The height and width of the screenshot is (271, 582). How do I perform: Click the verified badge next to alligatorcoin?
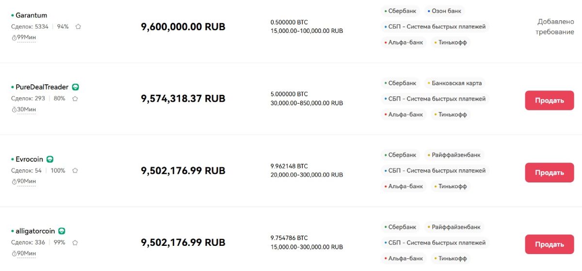pos(62,231)
